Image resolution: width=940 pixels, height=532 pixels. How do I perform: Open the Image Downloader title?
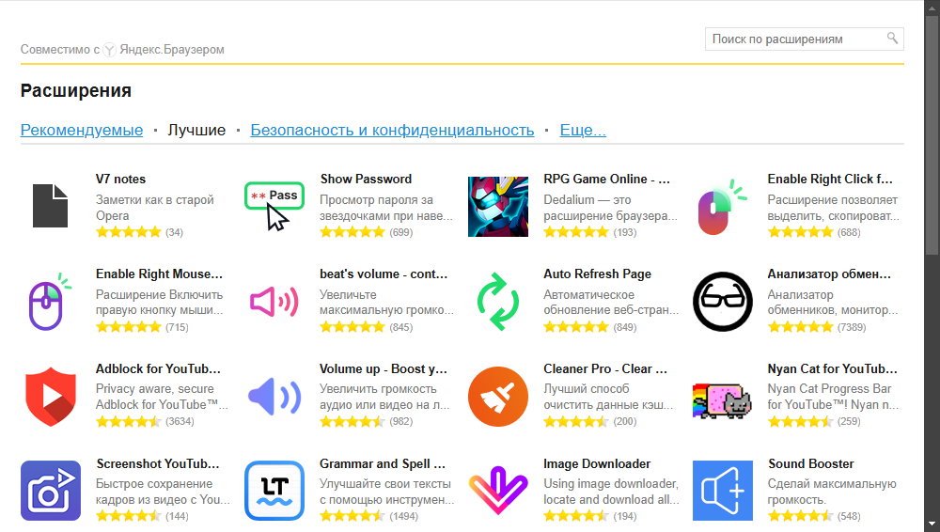pos(597,463)
